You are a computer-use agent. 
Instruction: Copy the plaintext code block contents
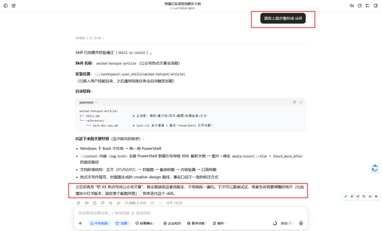click(x=294, y=102)
